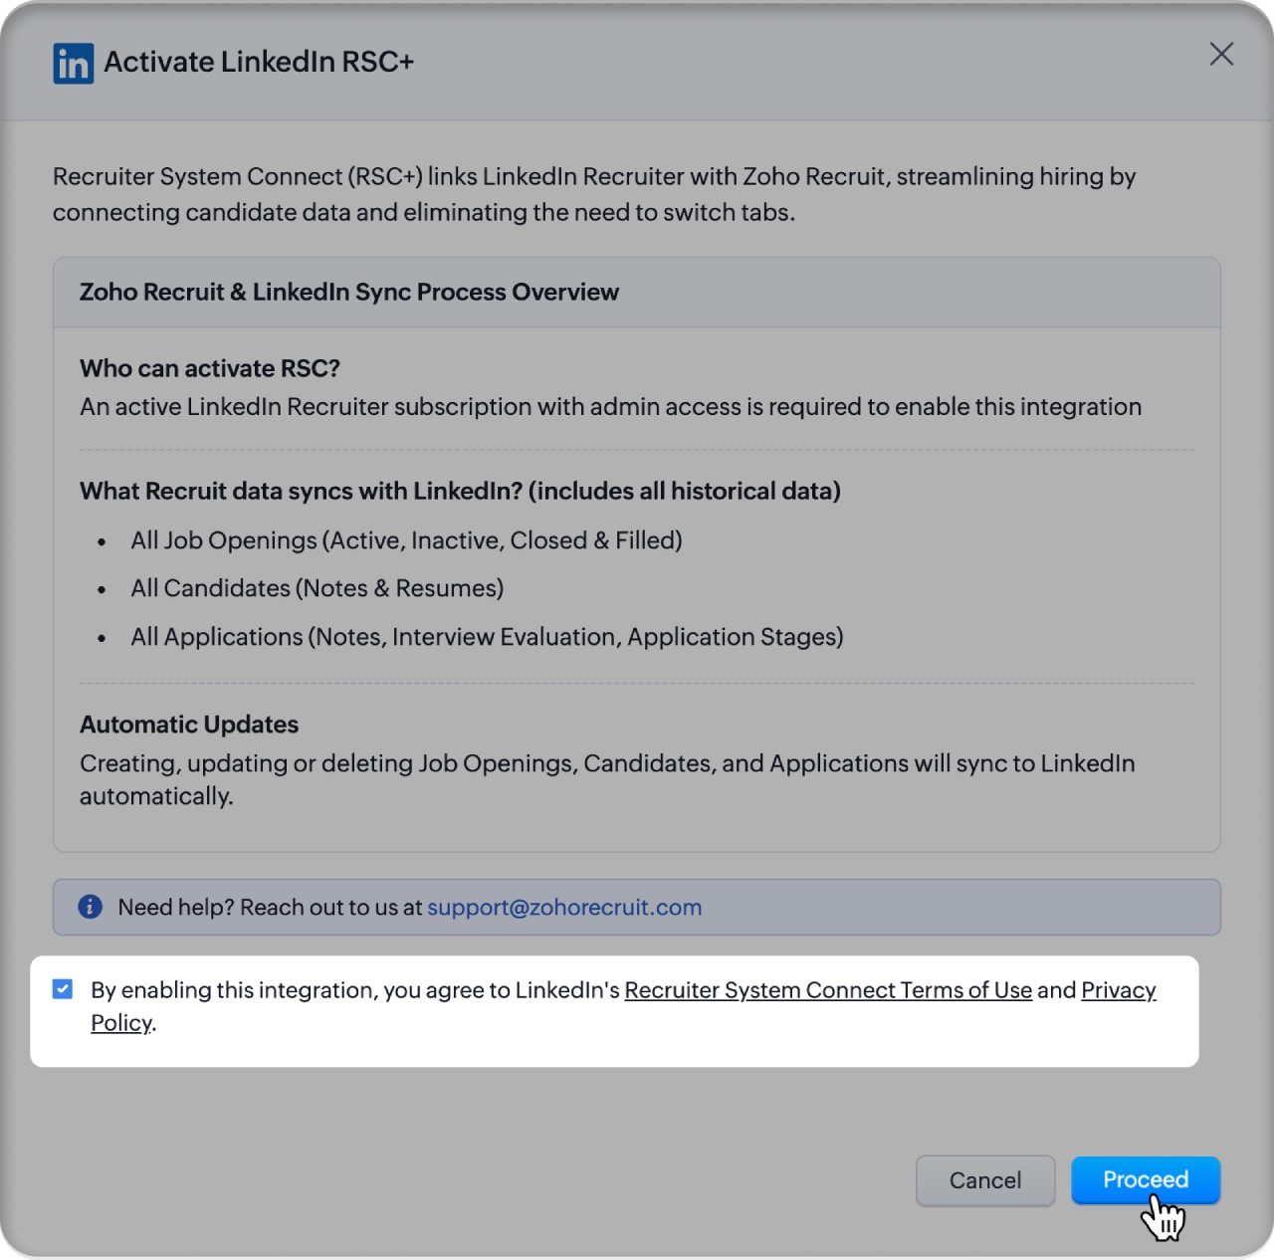Open the support@zohorecruit.com email link
Screen dimensions: 1274x1260
pos(564,908)
